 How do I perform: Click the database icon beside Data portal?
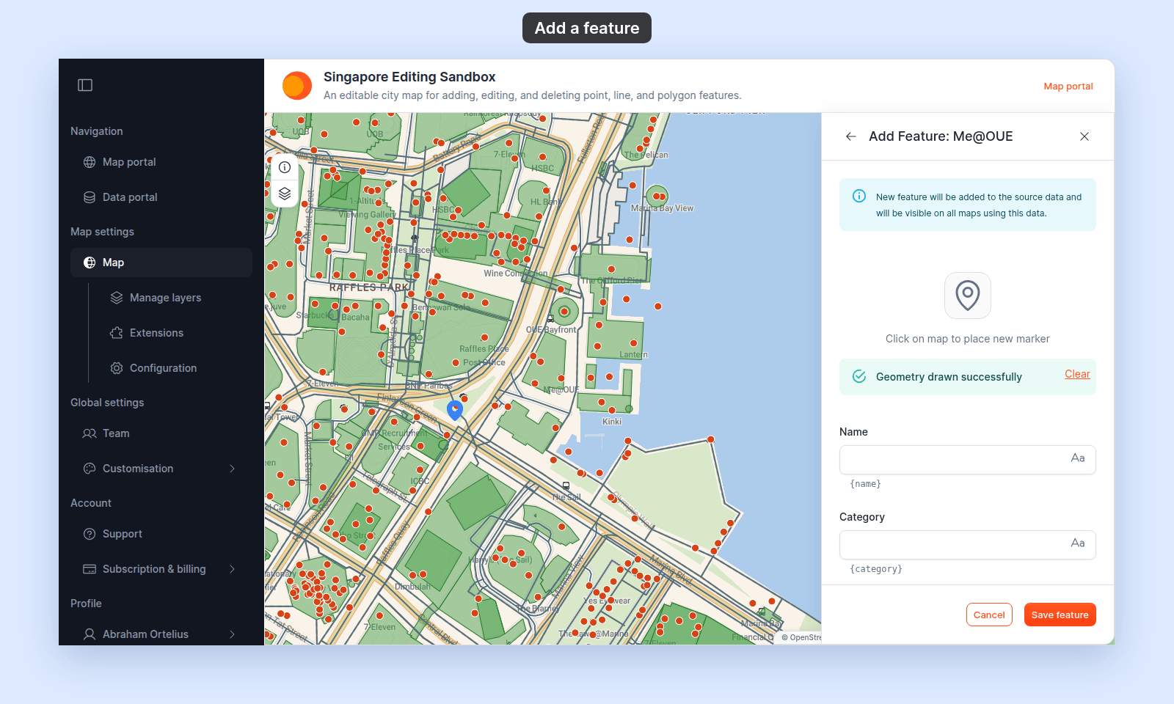click(x=90, y=197)
